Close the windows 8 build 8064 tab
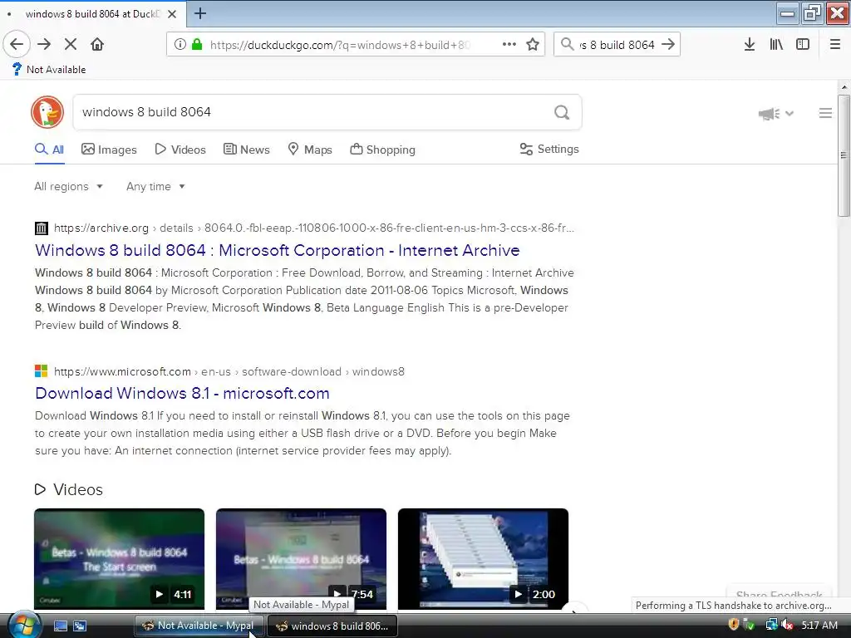Viewport: 851px width, 638px height. coord(172,14)
